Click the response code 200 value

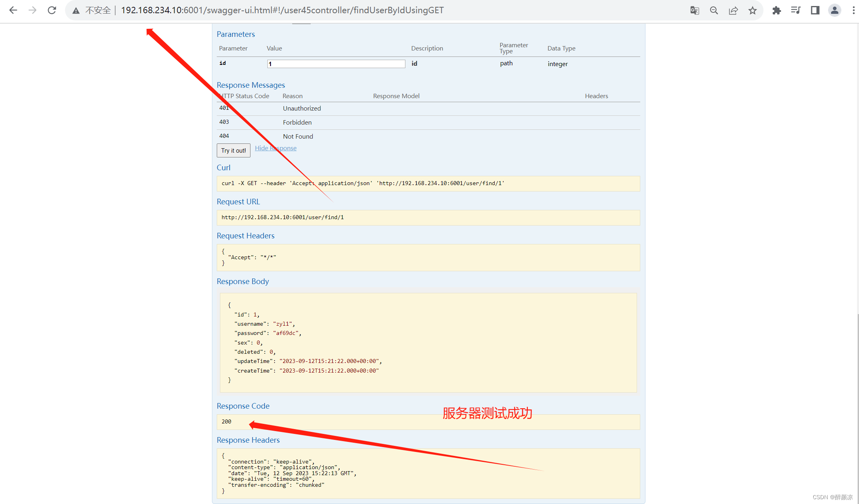click(x=226, y=422)
